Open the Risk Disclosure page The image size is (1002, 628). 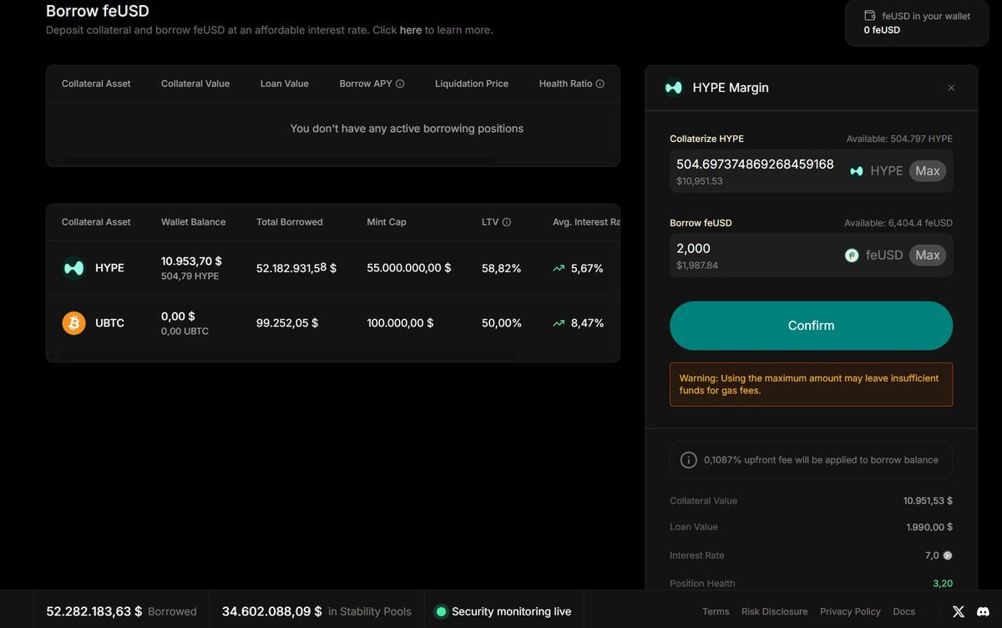click(774, 611)
